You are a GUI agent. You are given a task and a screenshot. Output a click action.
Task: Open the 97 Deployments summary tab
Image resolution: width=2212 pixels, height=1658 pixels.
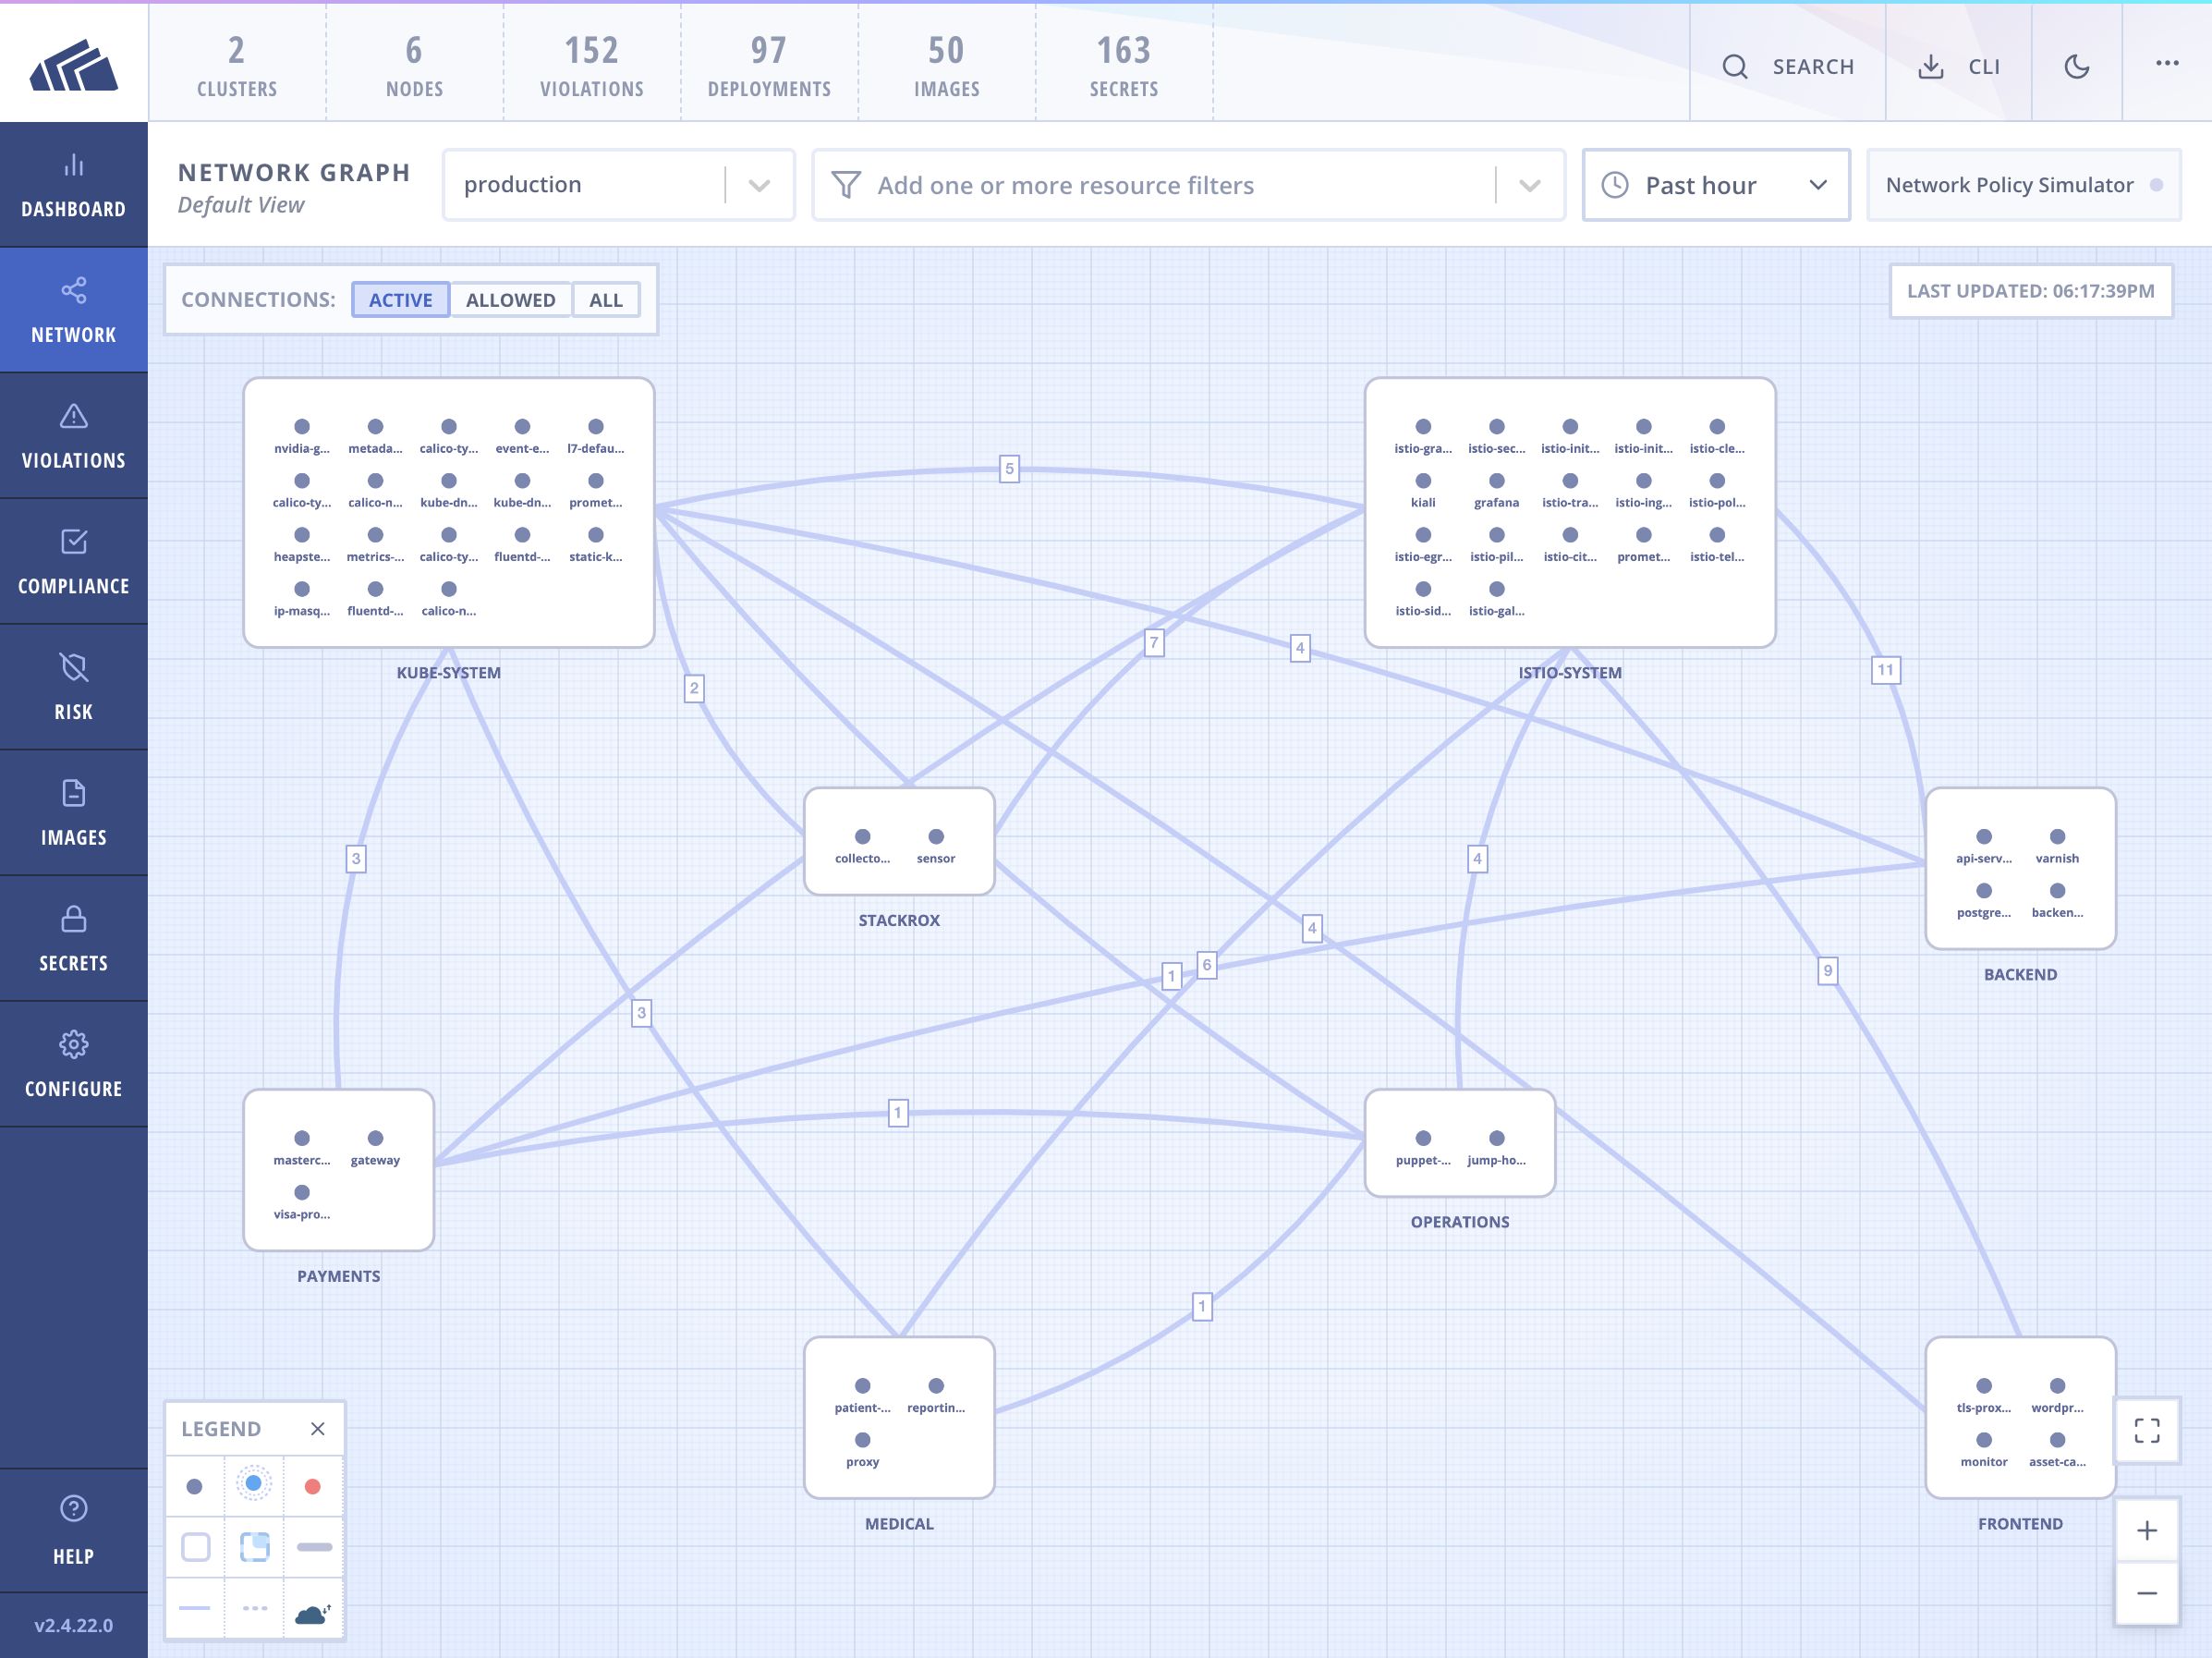point(769,65)
